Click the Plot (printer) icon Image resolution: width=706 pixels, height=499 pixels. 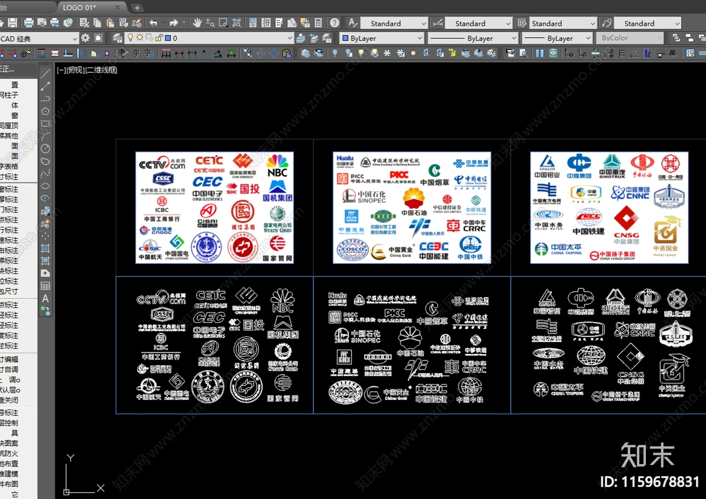tap(29, 23)
